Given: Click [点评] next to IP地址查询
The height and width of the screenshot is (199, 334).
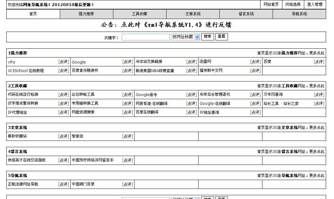Looking at the screenshot, I should [255, 112].
